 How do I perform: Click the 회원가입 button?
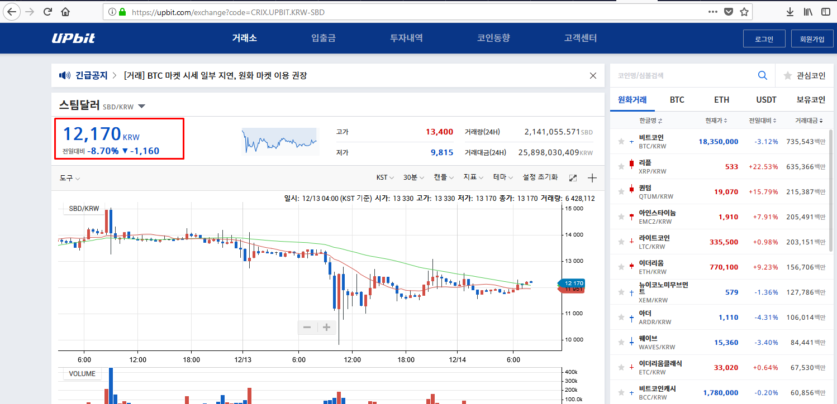coord(812,39)
